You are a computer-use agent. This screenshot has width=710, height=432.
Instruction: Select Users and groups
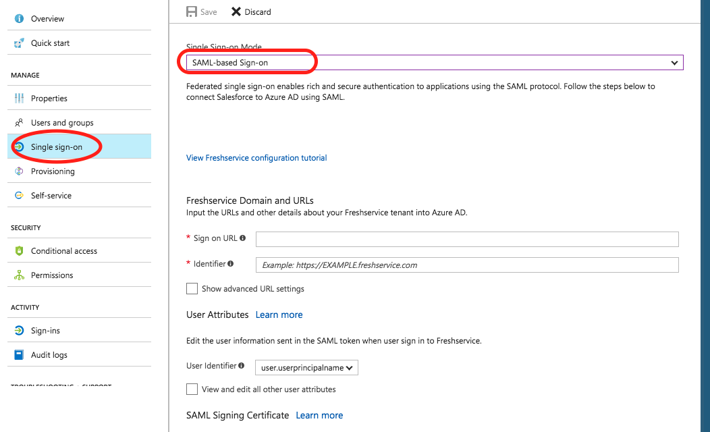pyautogui.click(x=79, y=123)
